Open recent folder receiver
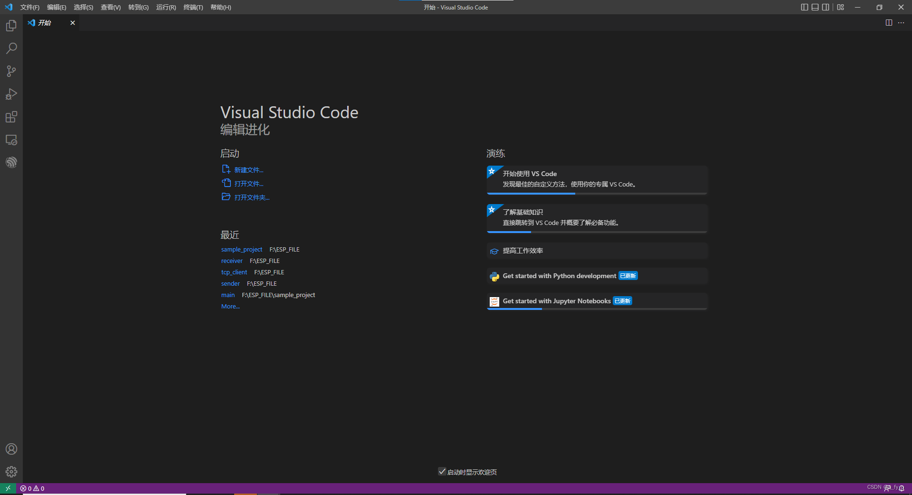 tap(232, 261)
